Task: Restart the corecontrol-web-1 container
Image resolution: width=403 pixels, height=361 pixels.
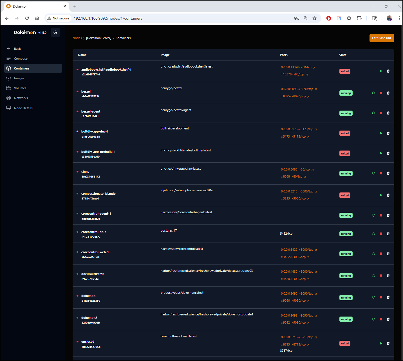Action: pos(373,254)
